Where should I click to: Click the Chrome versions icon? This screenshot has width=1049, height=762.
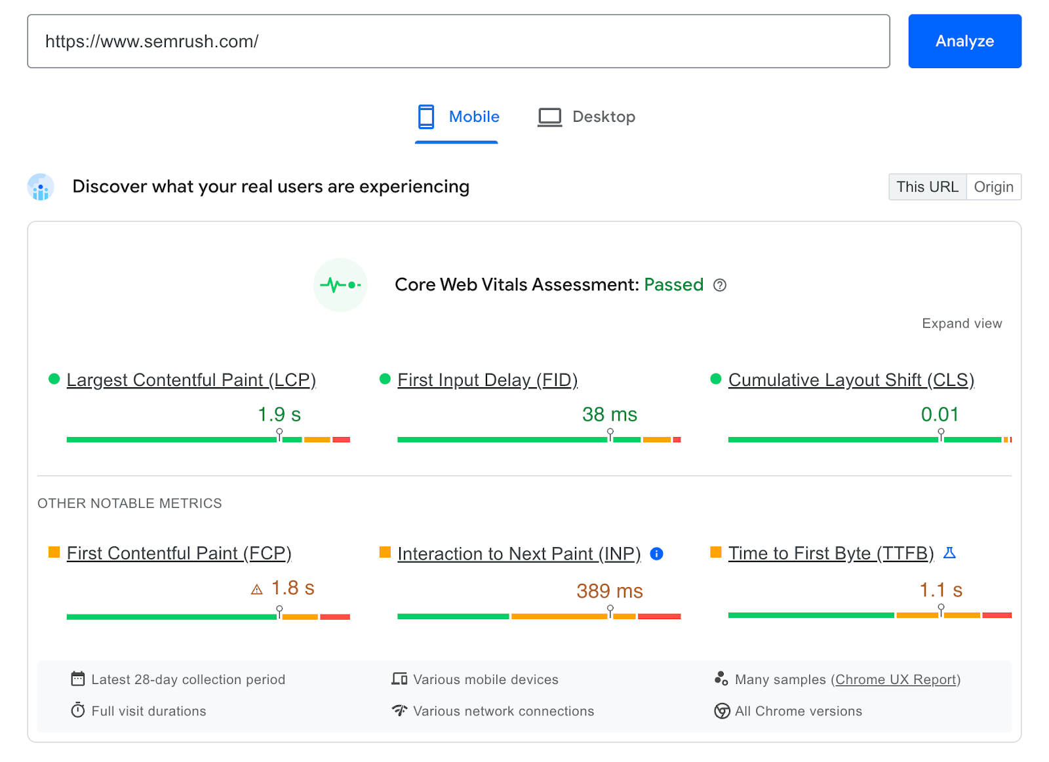click(721, 711)
